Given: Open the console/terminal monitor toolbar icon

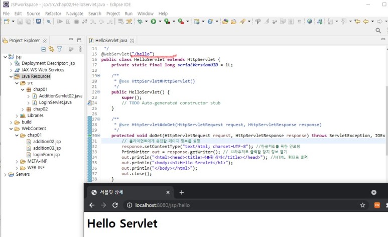Looking at the screenshot, I should click(38, 21).
